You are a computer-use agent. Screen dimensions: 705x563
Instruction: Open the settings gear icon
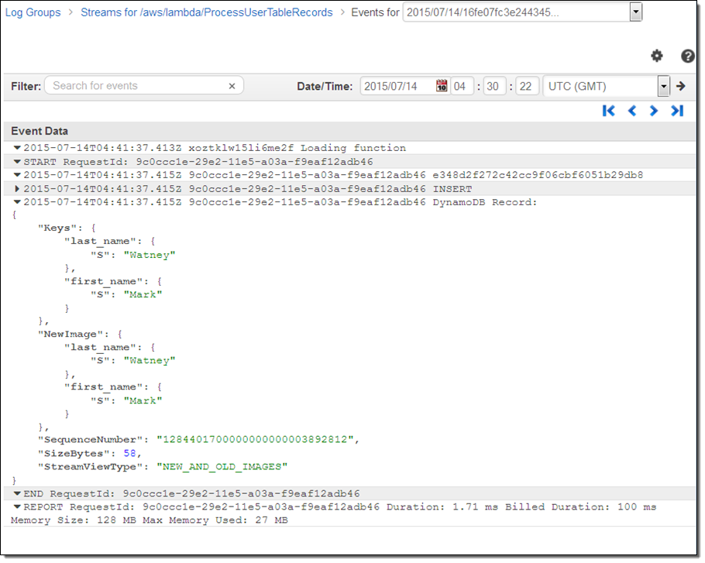657,56
